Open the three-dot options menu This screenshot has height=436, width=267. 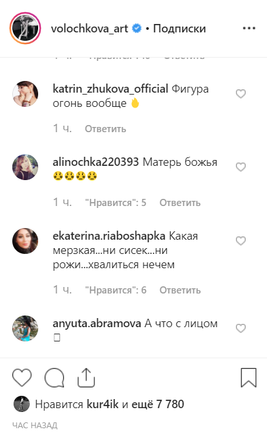click(x=249, y=28)
